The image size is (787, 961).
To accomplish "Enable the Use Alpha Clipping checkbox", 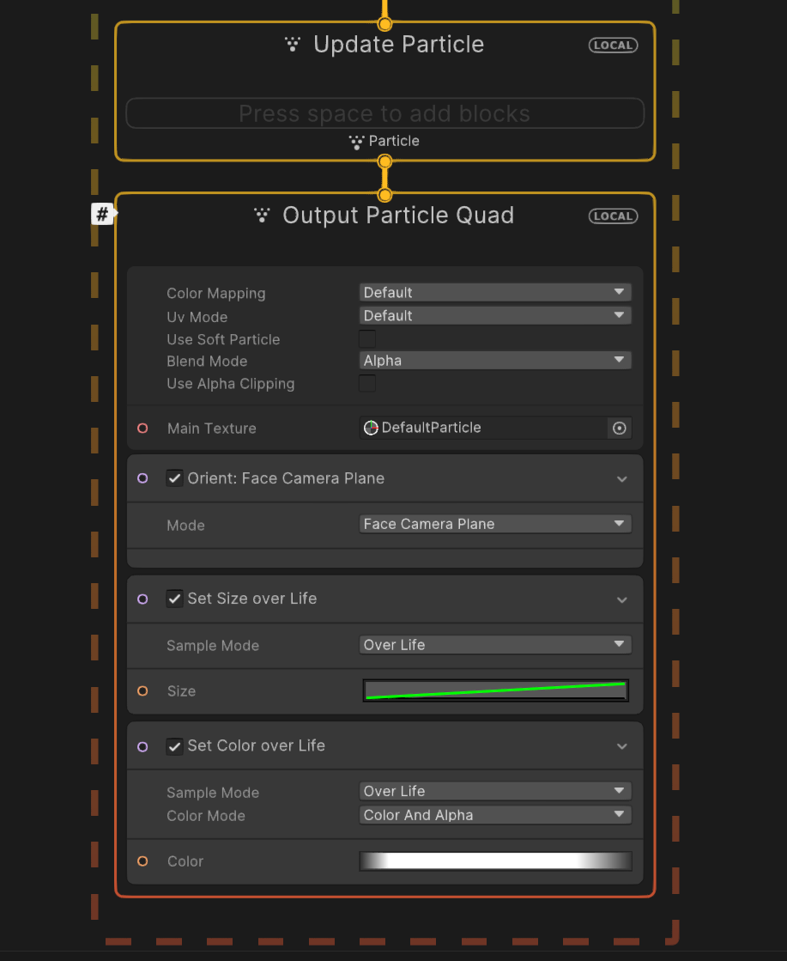I will 367,383.
